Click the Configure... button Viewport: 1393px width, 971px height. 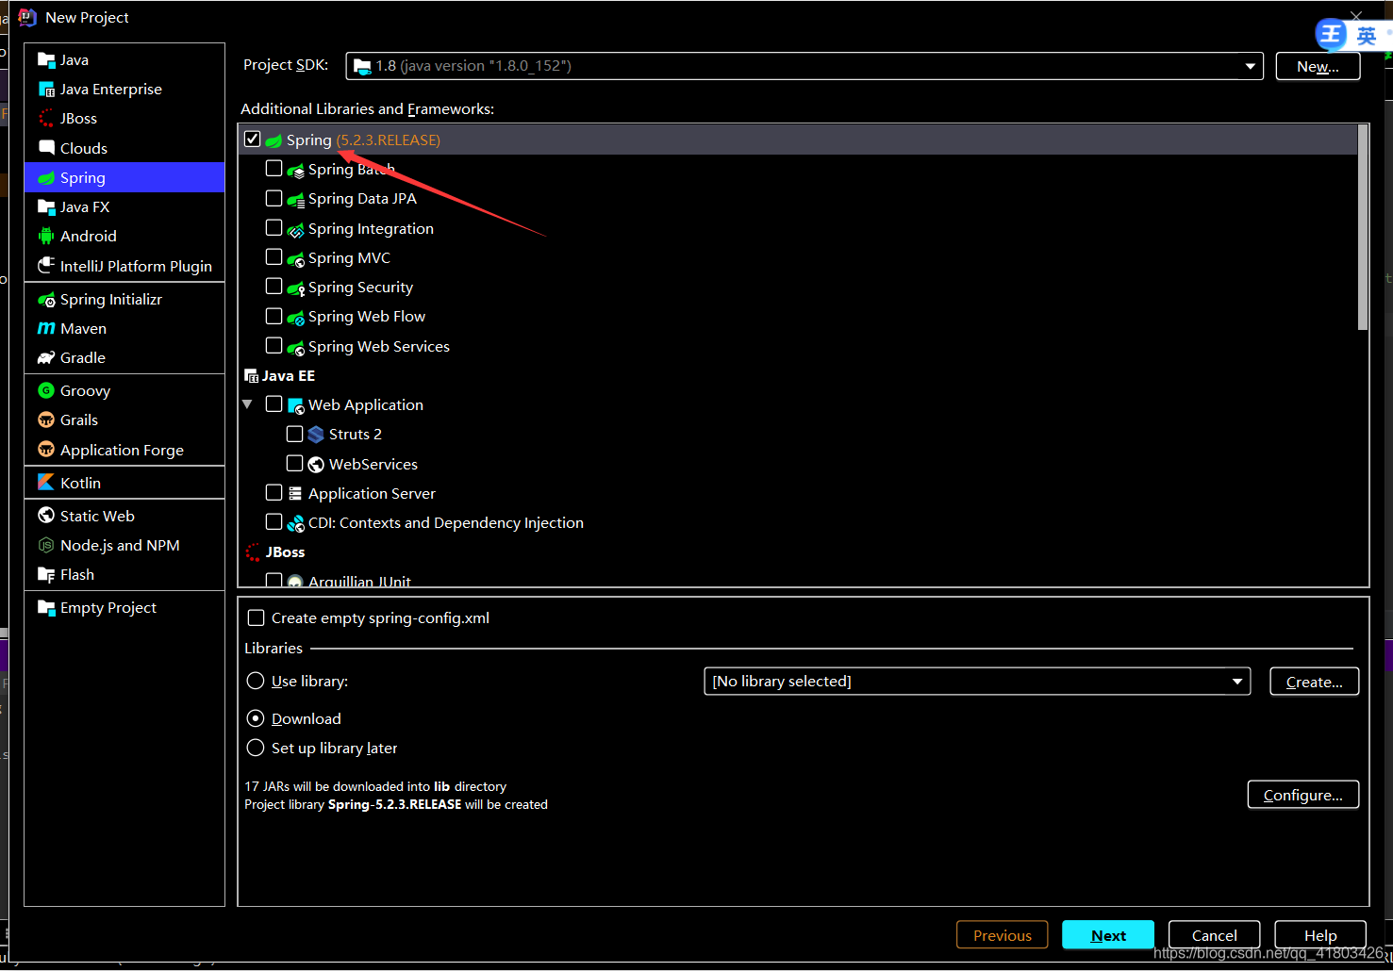(1302, 795)
